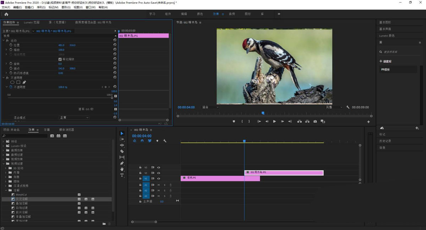
Task: Mute audio track A1
Action: [159, 185]
